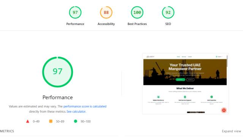Viewport: 243px width, 137px height.
Task: Click the green button in the hero thumbnail
Action: (x=180, y=79)
